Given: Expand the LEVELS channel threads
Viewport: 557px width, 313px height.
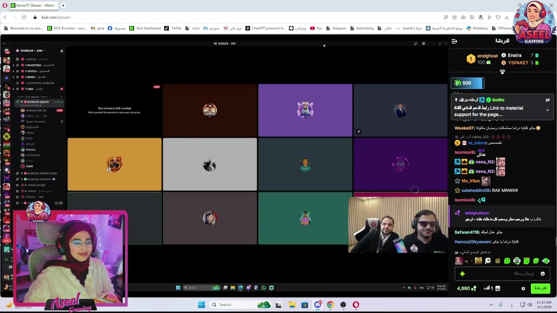Looking at the screenshot, I should (13, 71).
